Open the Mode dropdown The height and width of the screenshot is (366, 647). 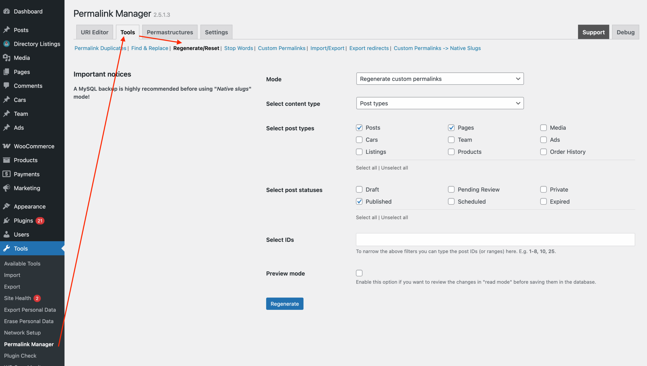440,79
